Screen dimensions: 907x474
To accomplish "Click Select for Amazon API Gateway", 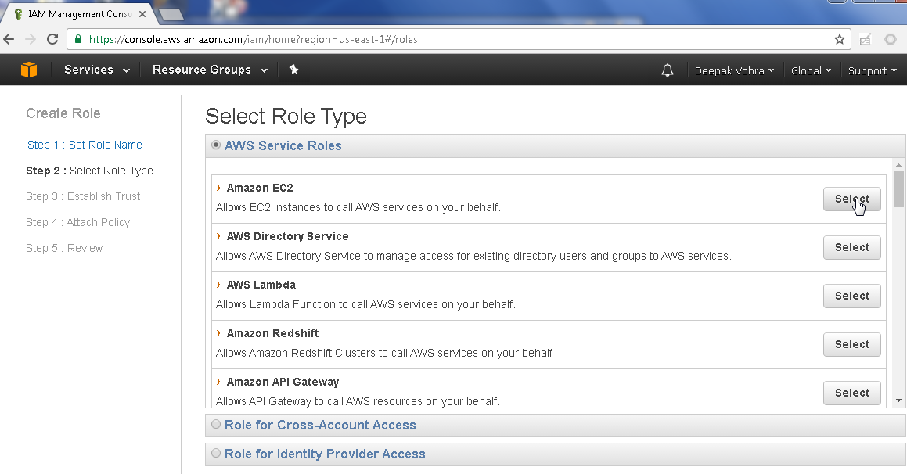I will [x=852, y=393].
